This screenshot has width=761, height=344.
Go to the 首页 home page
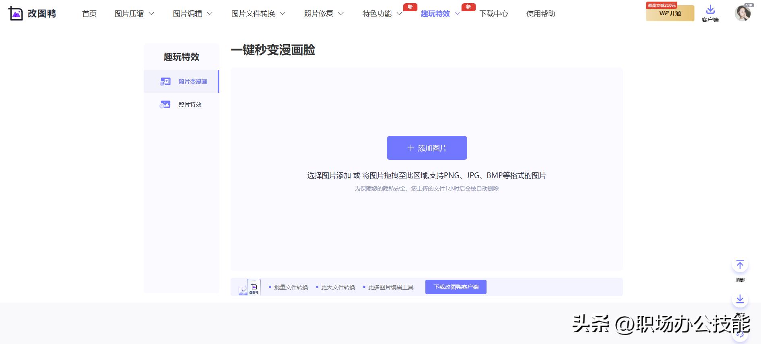point(89,14)
